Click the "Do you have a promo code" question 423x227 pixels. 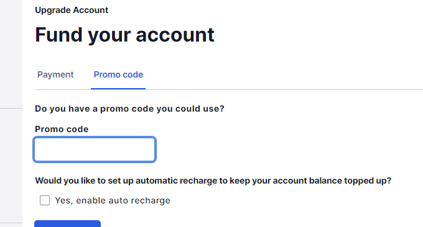tap(129, 109)
